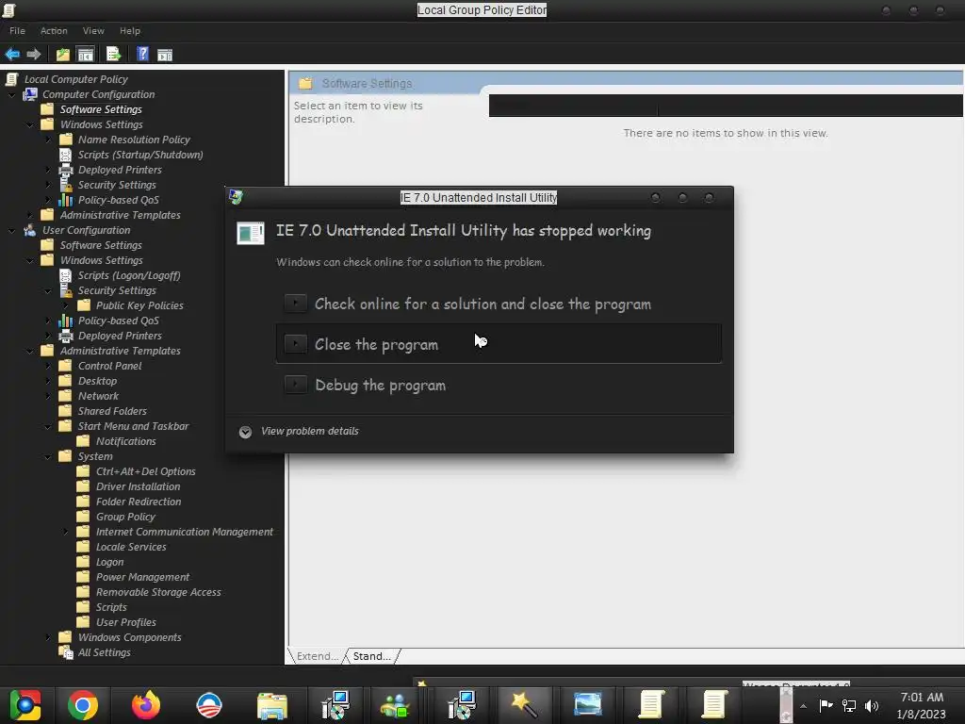Select the Group Policy folder
This screenshot has height=724, width=965.
click(125, 517)
